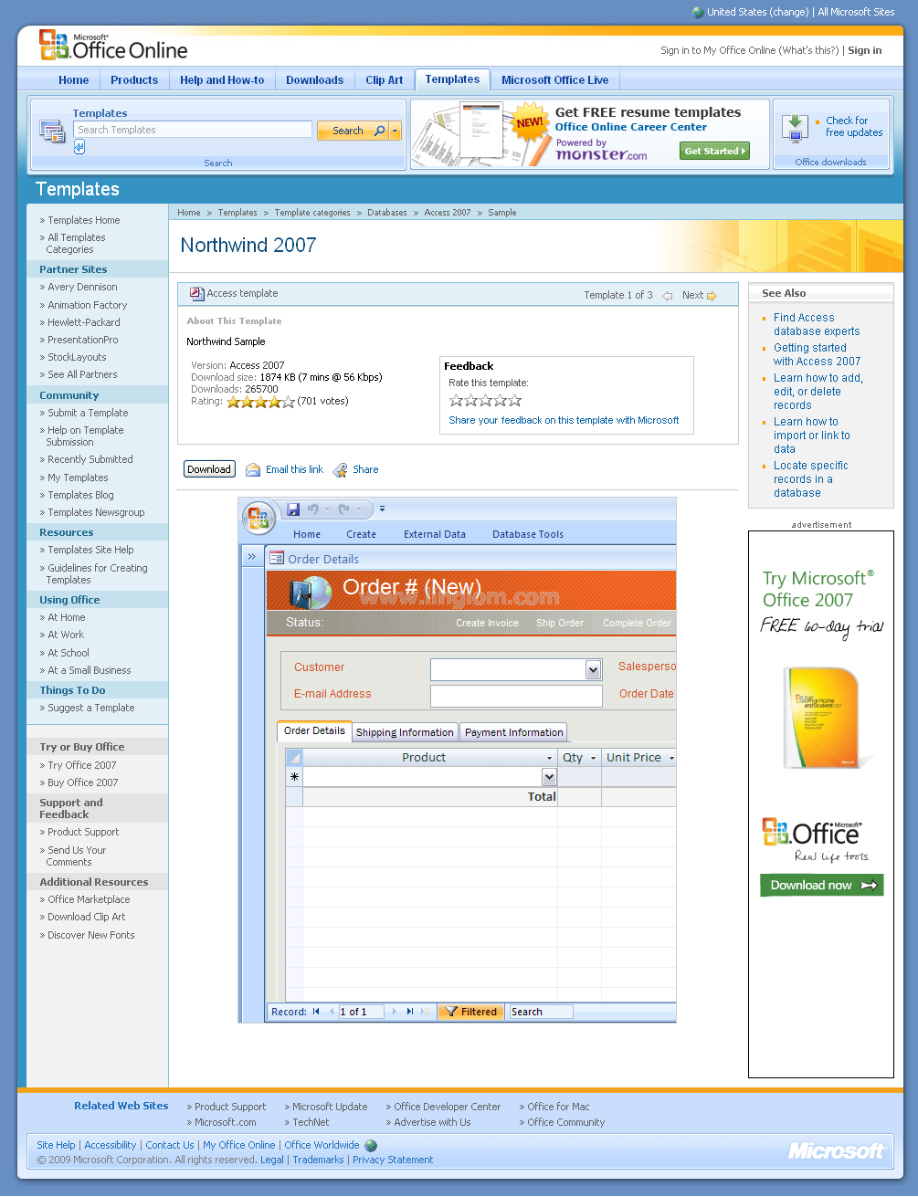Click Share your feedback with Microsoft link
The width and height of the screenshot is (918, 1197).
coord(564,421)
